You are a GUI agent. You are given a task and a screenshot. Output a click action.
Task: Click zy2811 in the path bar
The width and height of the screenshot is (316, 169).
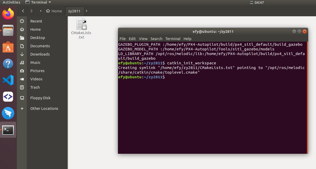tap(74, 11)
